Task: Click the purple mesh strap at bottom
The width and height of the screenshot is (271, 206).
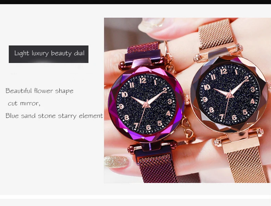Action: tap(157, 168)
